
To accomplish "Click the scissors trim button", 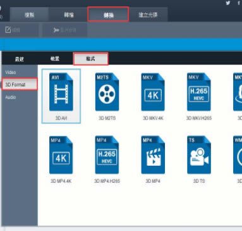I will click(x=64, y=30).
